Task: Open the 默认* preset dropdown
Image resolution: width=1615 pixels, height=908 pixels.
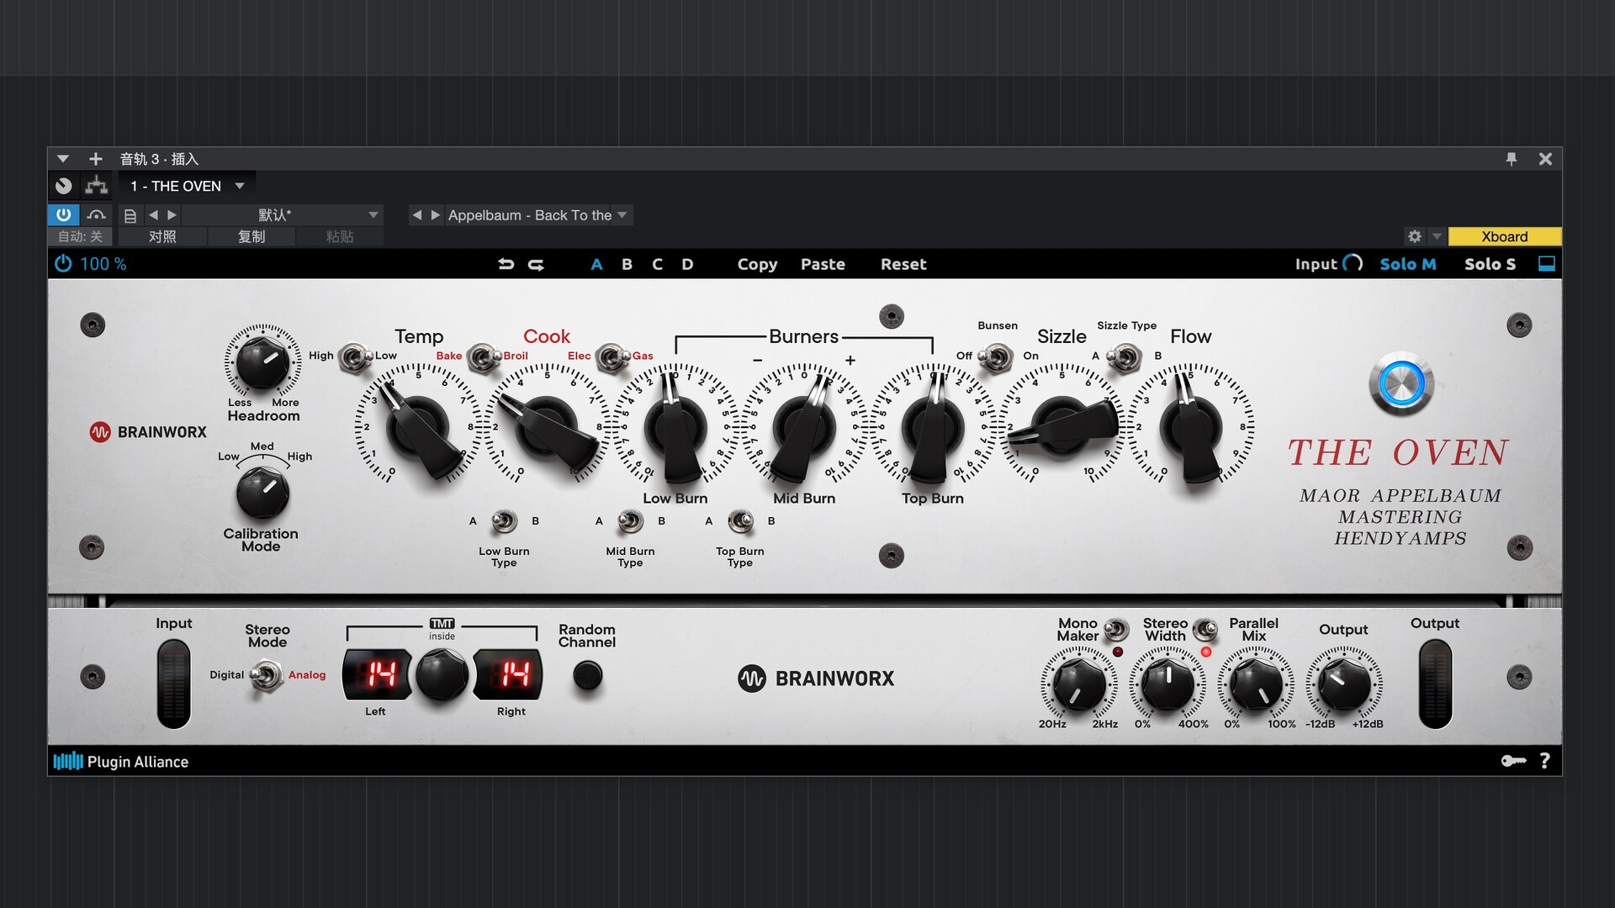Action: click(373, 215)
